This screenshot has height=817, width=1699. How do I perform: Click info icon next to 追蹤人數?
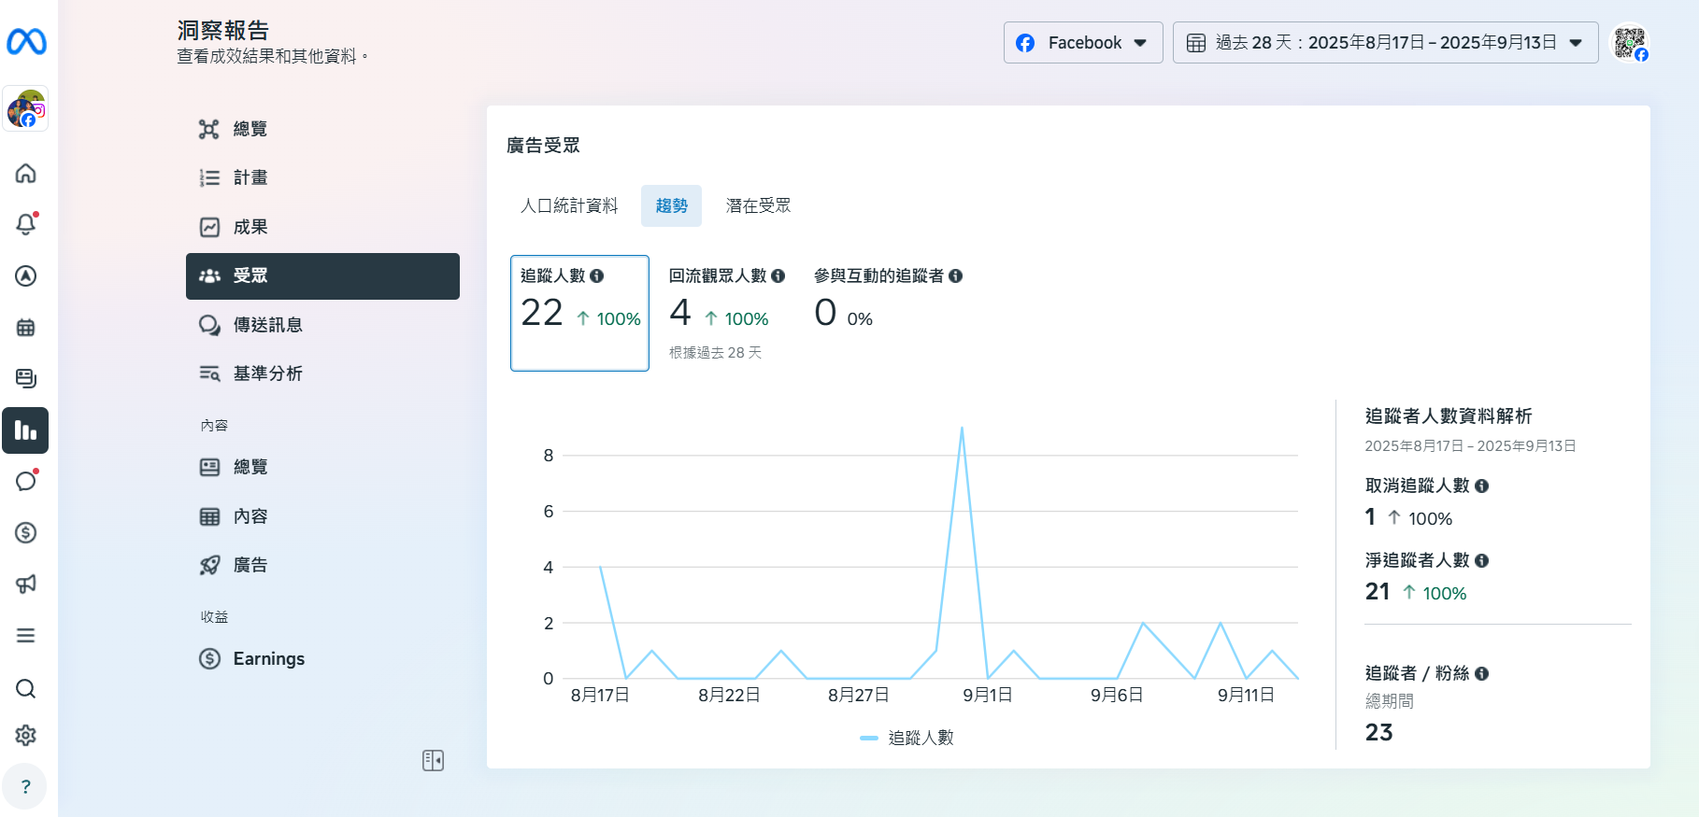click(x=597, y=275)
